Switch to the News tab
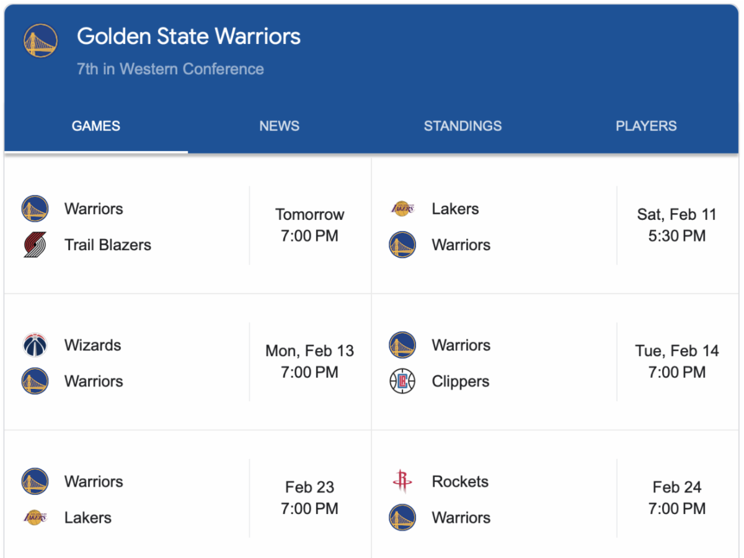The image size is (744, 558). (x=279, y=126)
